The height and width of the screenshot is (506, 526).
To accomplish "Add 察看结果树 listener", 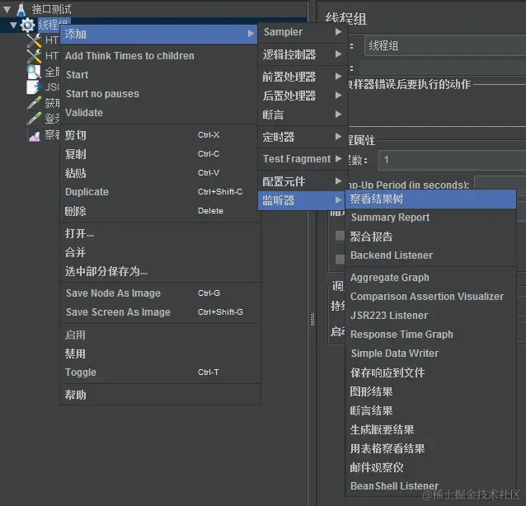I will click(x=430, y=199).
